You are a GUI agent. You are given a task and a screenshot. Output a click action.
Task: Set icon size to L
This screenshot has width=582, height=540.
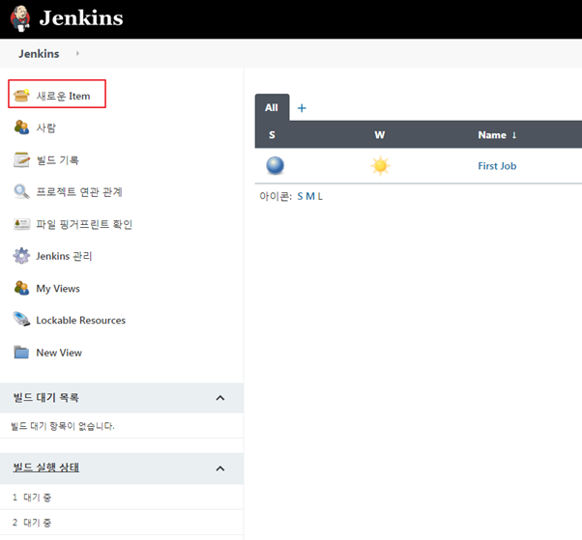320,196
